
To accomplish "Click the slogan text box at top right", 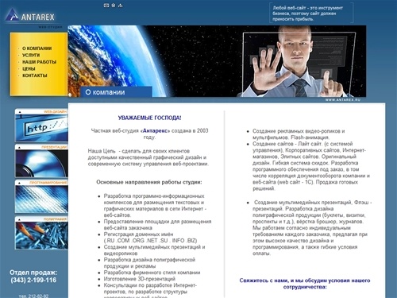I will click(311, 14).
